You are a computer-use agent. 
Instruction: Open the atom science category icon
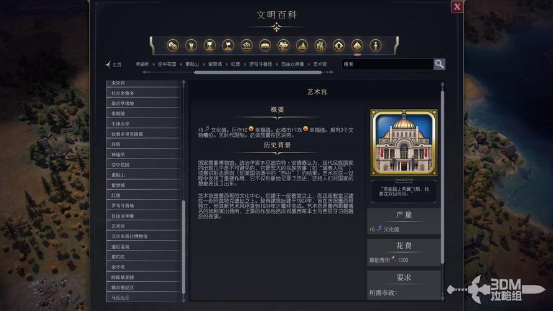tap(283, 45)
